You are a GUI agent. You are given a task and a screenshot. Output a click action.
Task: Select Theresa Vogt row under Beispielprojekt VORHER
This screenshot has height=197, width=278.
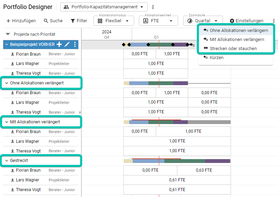41,73
